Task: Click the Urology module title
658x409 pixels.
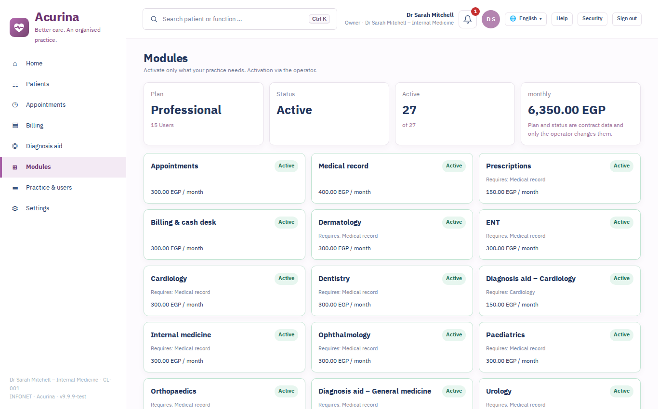Action: coord(499,391)
